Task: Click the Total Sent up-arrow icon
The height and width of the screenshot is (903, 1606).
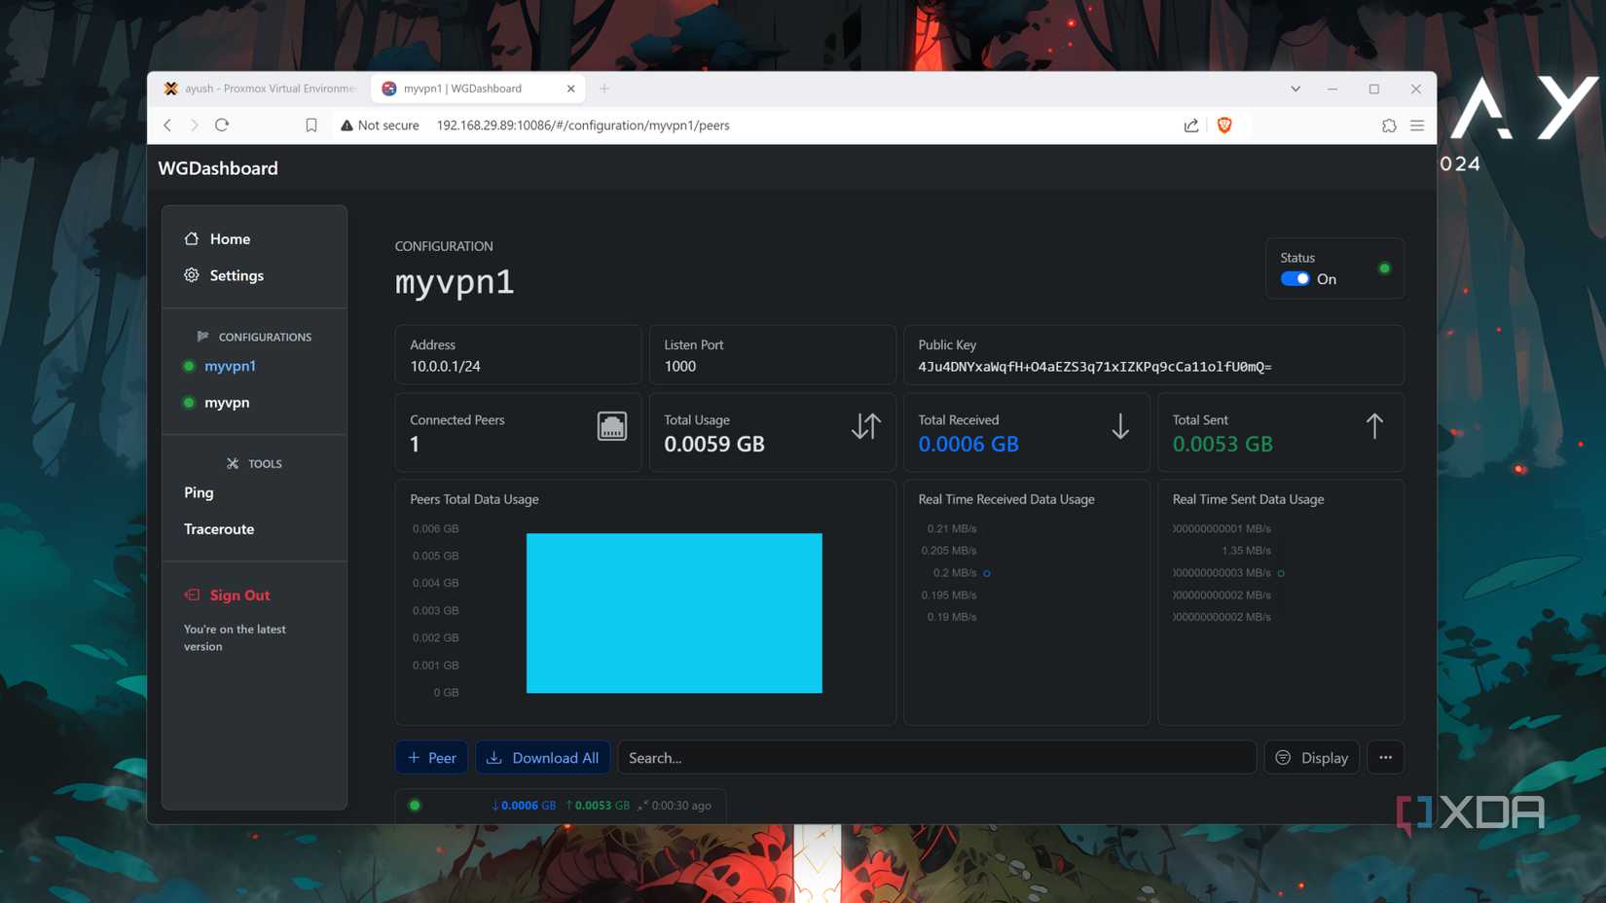Action: (1374, 426)
